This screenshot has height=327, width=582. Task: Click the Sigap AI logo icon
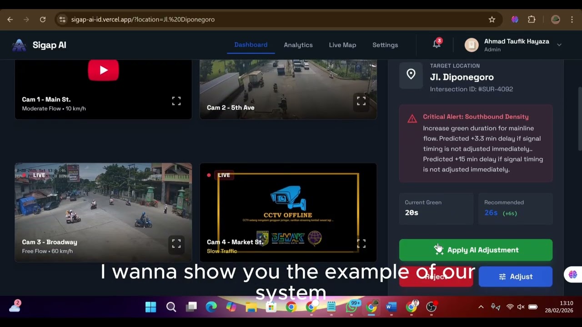pyautogui.click(x=19, y=45)
